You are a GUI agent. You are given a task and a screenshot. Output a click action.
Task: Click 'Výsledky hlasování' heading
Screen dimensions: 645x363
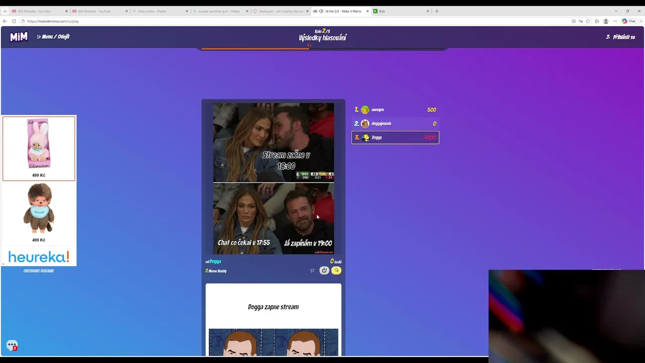(322, 38)
